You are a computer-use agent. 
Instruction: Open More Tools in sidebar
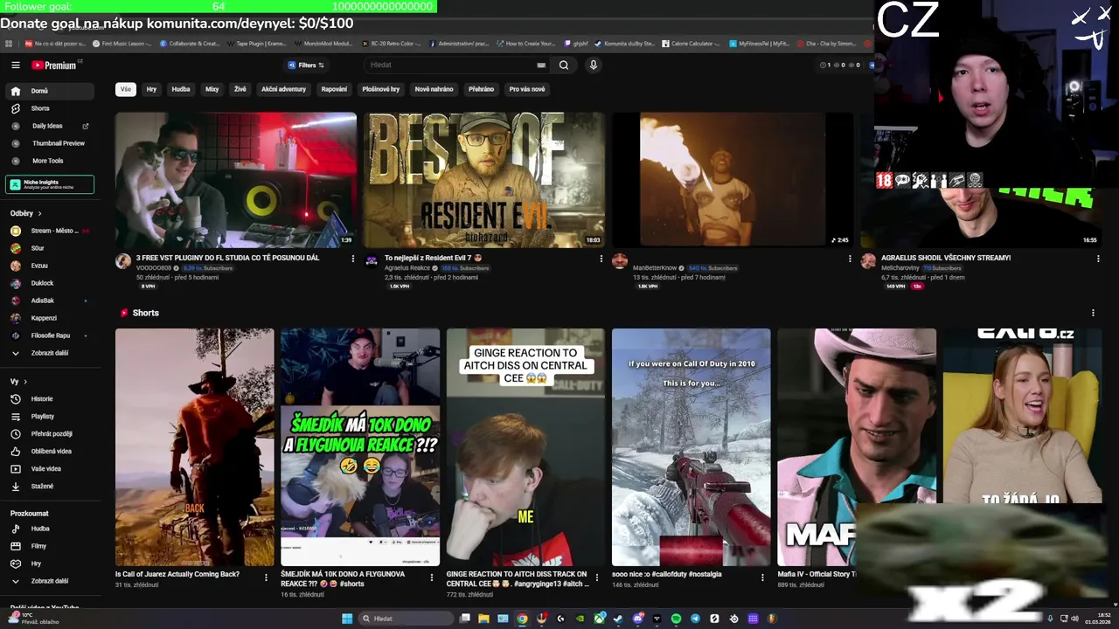(50, 161)
